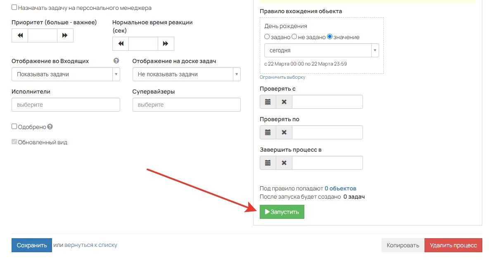Image resolution: width=491 pixels, height=265 pixels.
Task: Clear the 'Проверять по' date field
Action: [284, 132]
